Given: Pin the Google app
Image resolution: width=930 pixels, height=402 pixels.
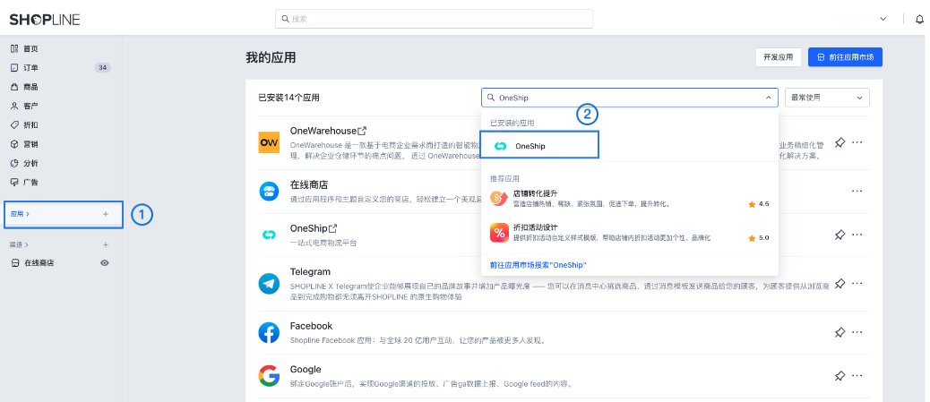Looking at the screenshot, I should pyautogui.click(x=840, y=376).
